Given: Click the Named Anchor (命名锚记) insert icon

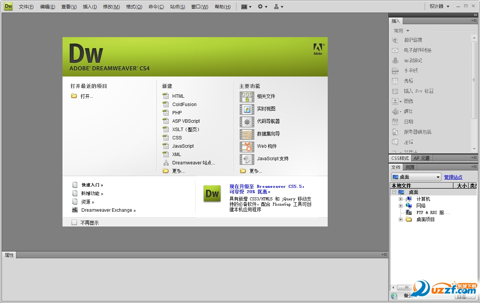Looking at the screenshot, I should click(395, 60).
